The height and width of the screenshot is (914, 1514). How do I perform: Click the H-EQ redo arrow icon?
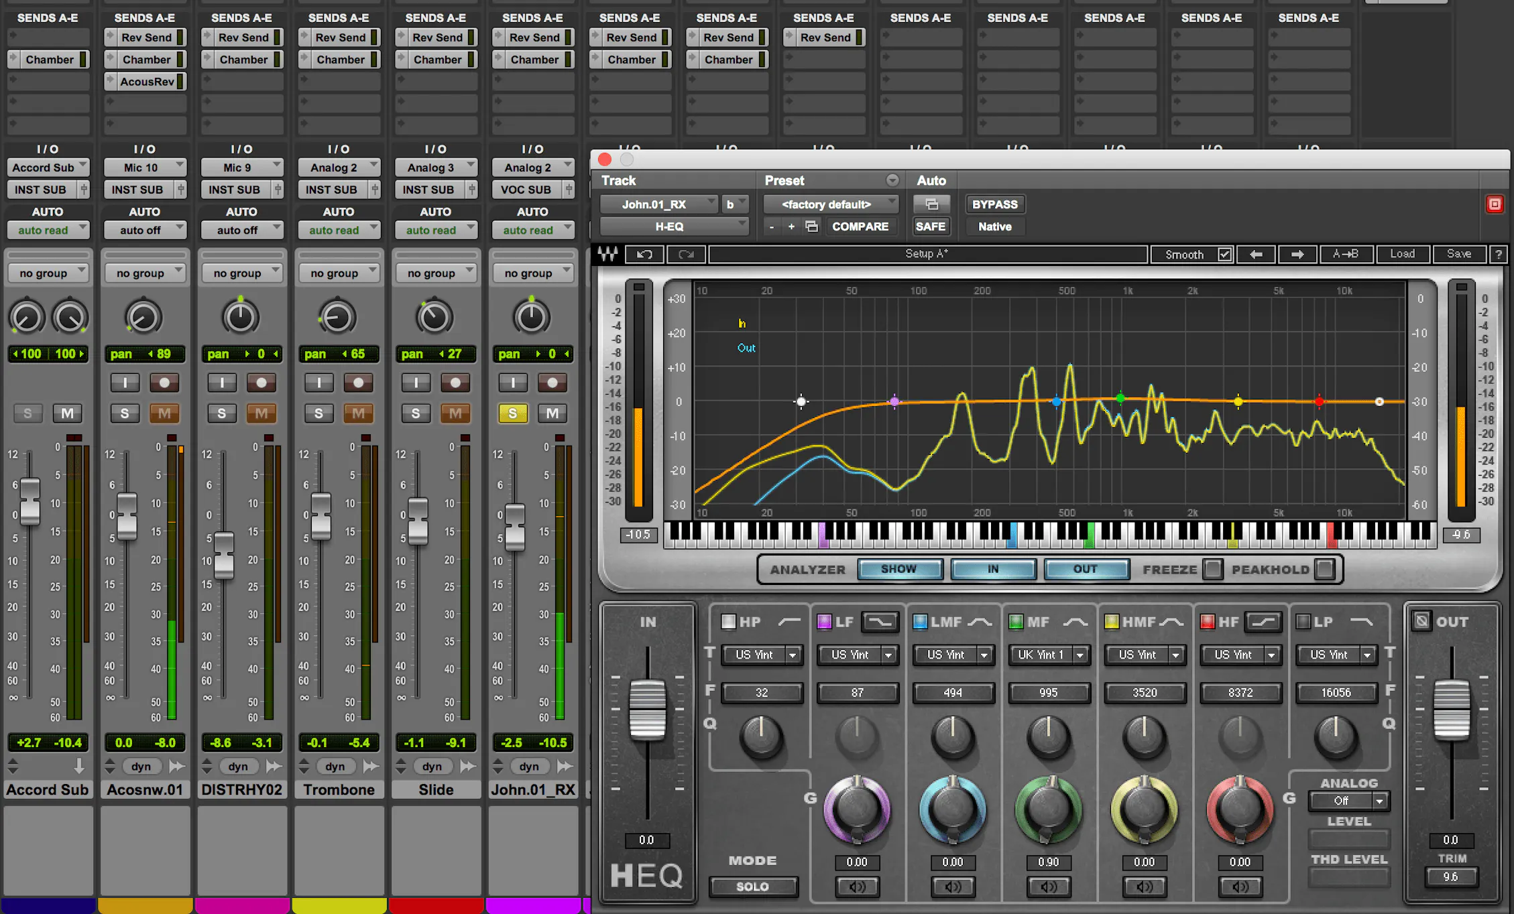[686, 255]
